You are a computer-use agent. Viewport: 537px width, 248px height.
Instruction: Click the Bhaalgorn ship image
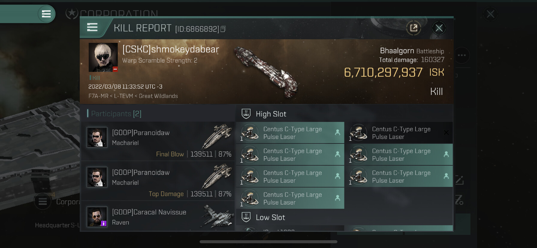(x=266, y=72)
